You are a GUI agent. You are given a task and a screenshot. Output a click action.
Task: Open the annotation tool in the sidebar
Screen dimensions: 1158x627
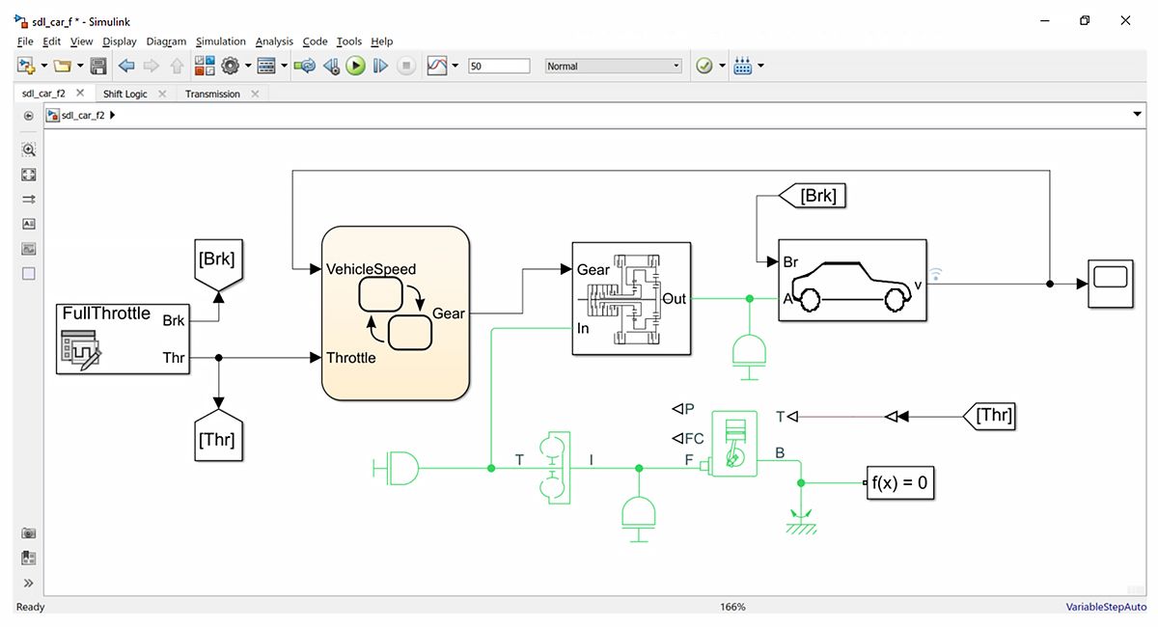[28, 223]
